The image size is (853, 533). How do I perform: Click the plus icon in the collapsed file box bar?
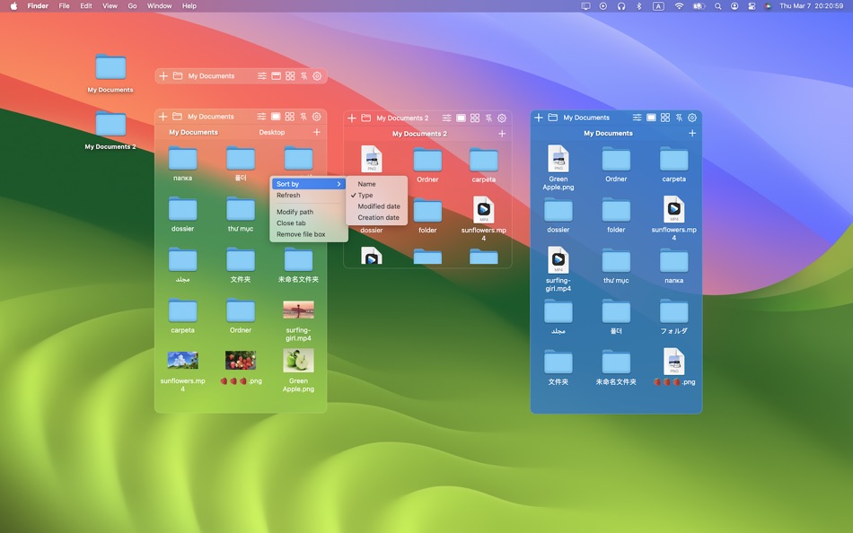pos(163,76)
